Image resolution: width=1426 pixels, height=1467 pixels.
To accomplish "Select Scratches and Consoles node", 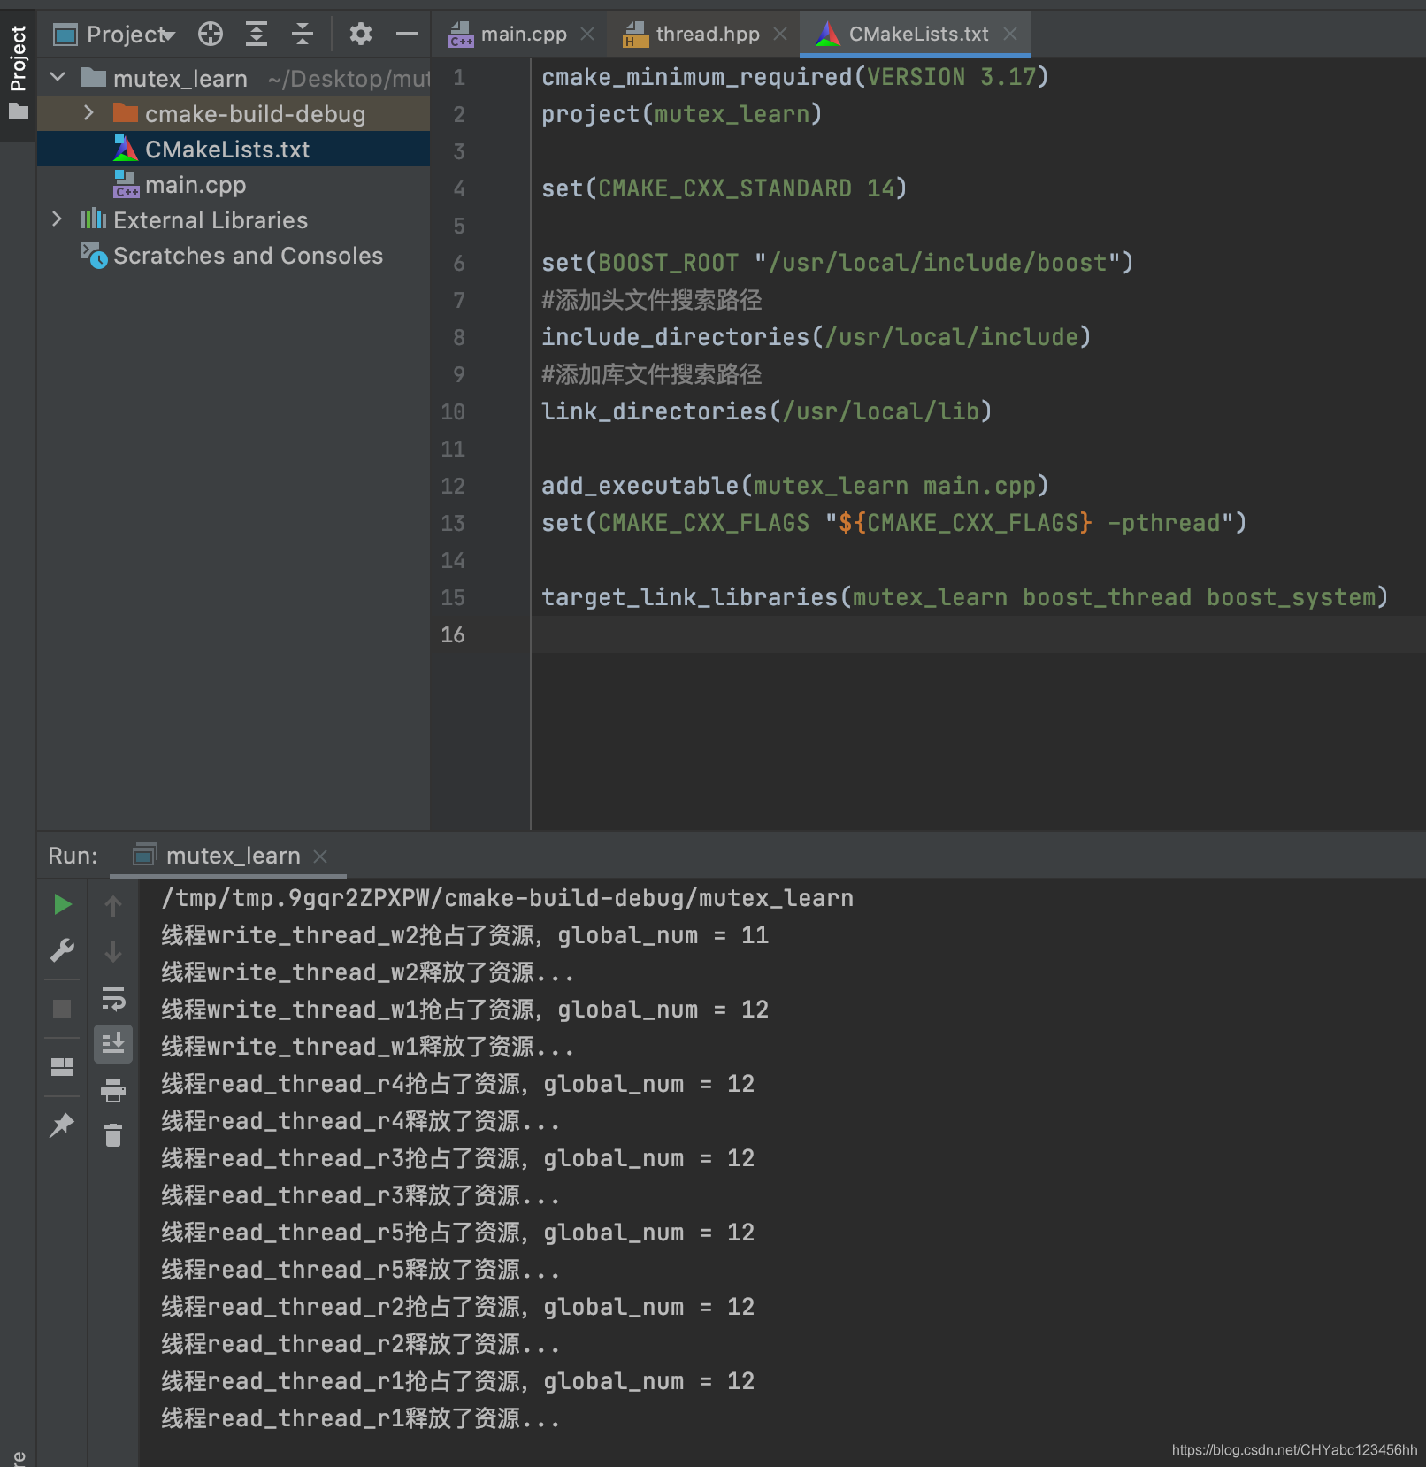I will (x=234, y=255).
